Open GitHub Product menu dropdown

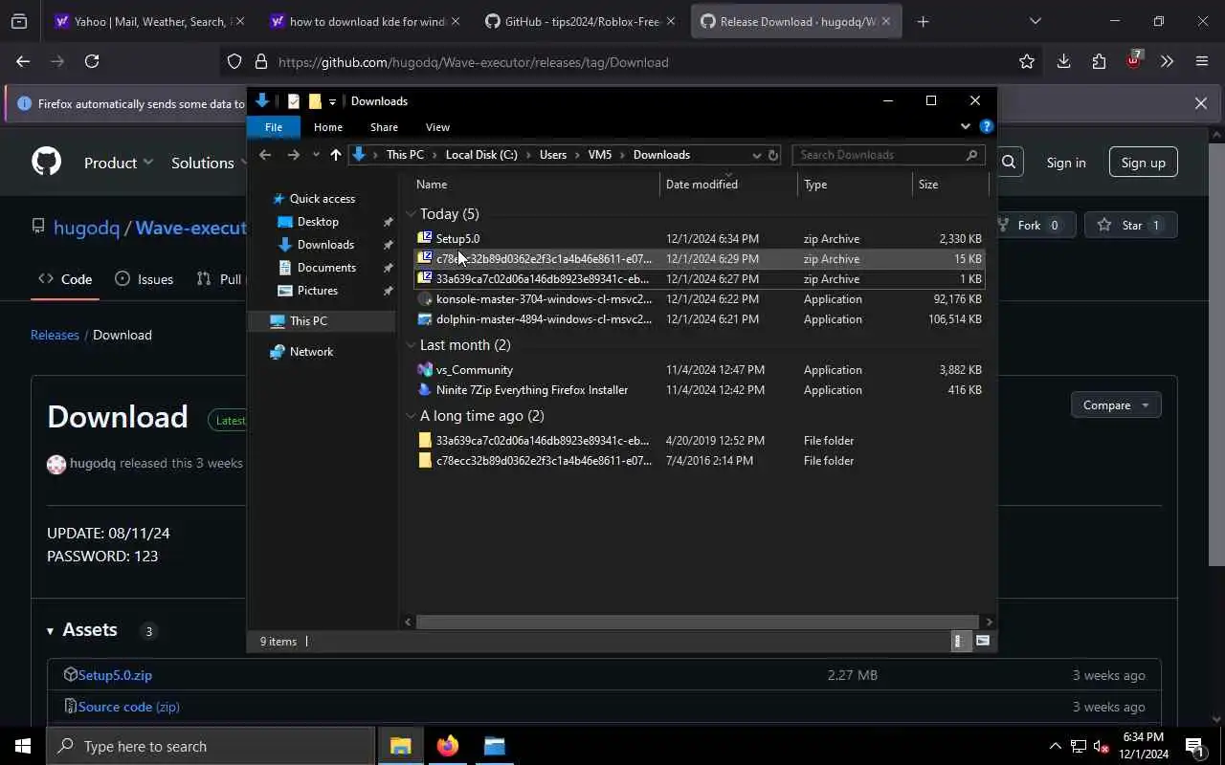119,163
